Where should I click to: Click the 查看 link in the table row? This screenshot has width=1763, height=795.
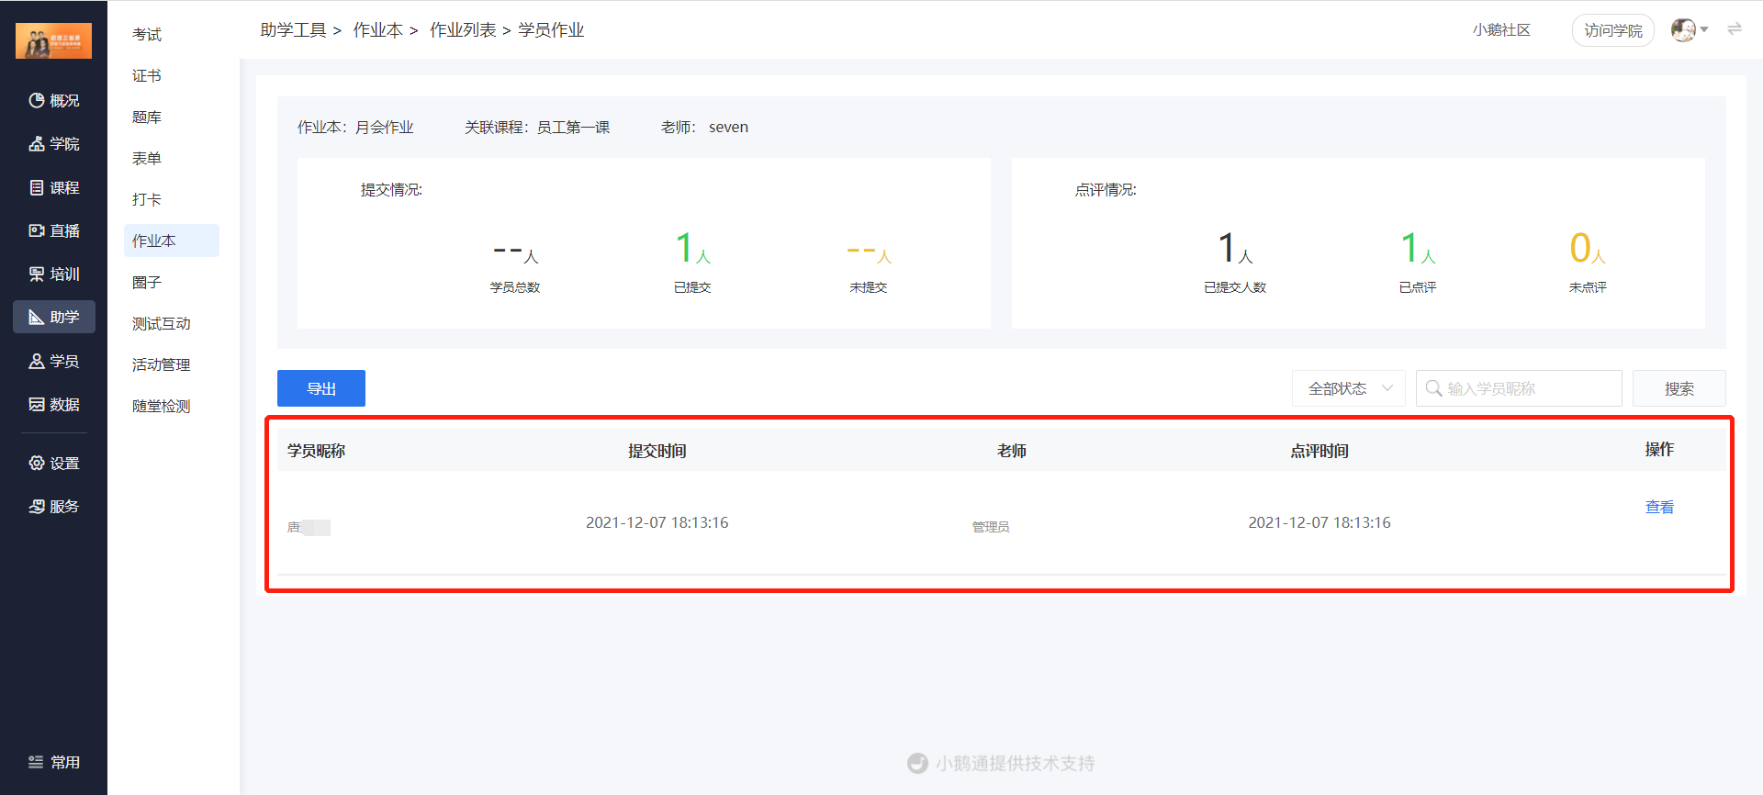(x=1659, y=507)
